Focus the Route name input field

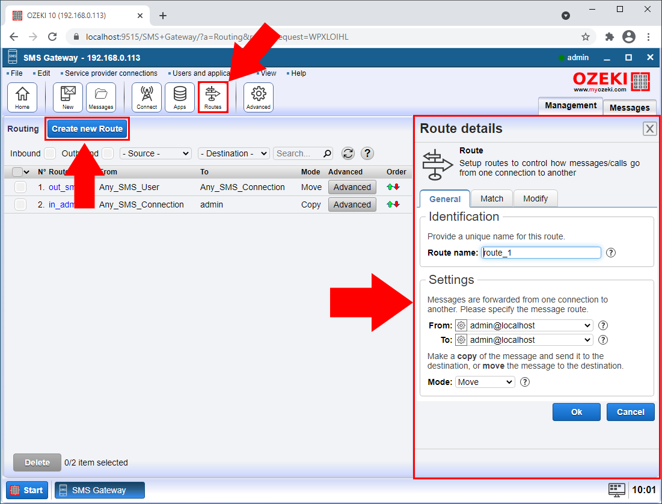click(541, 253)
